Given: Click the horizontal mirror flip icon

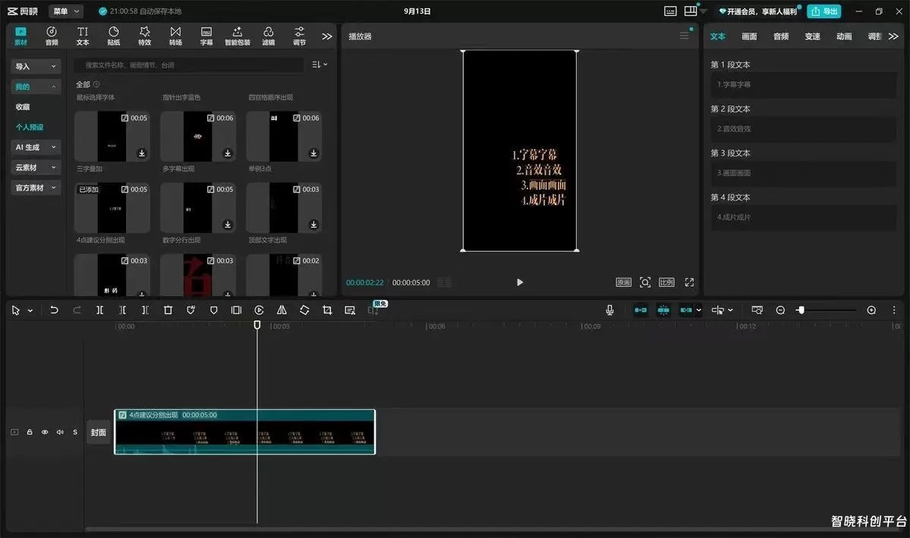Looking at the screenshot, I should 282,310.
